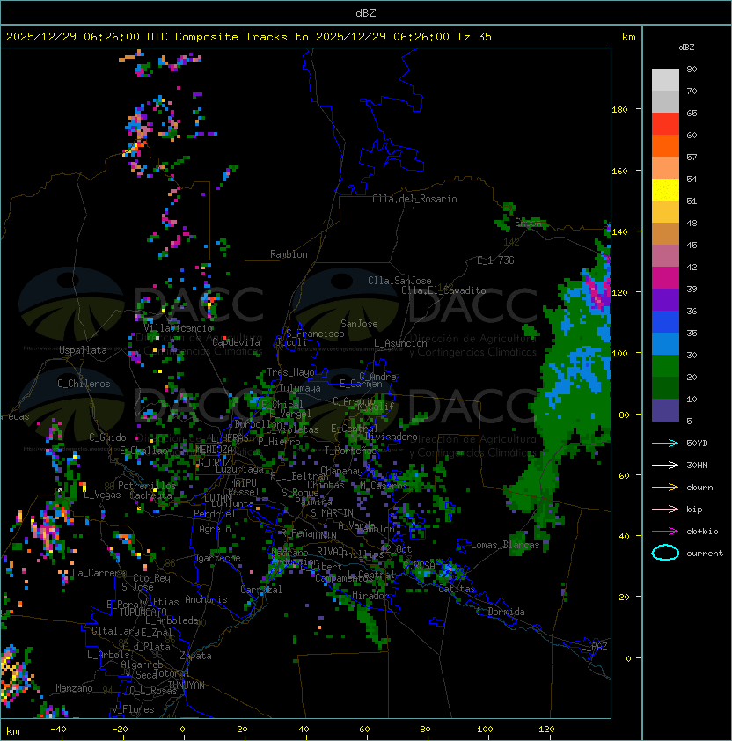This screenshot has height=741, width=732.
Task: Click the '-20' tick on horizontal axis
Action: pos(120,729)
